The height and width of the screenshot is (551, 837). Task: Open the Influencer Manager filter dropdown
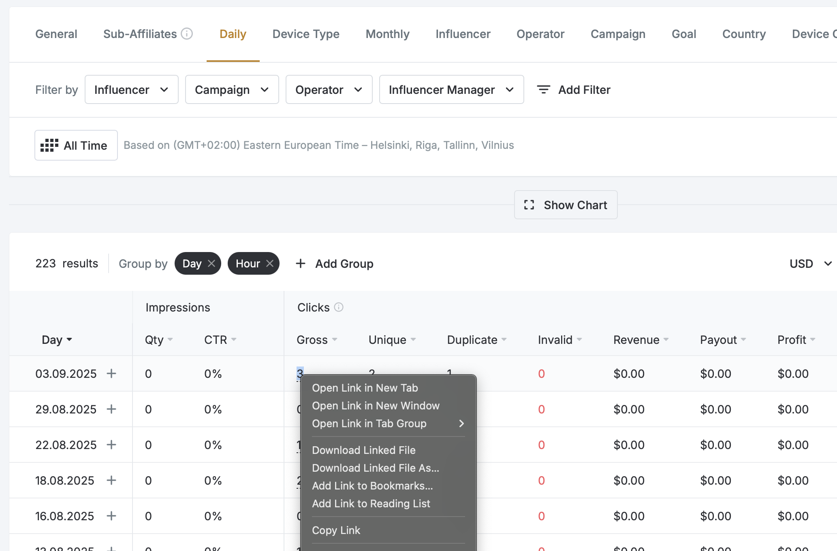point(451,89)
